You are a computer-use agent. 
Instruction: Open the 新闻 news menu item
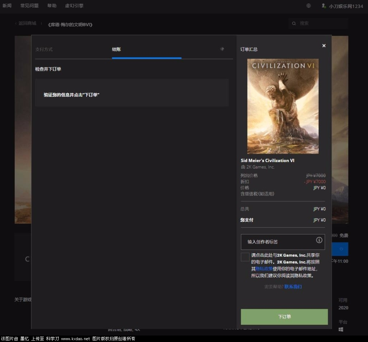(7, 5)
